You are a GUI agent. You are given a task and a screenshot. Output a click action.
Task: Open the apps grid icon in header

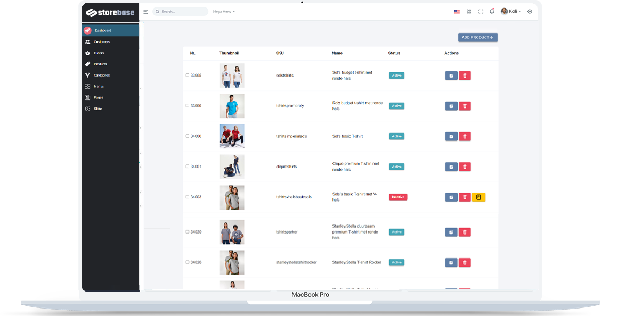(469, 12)
